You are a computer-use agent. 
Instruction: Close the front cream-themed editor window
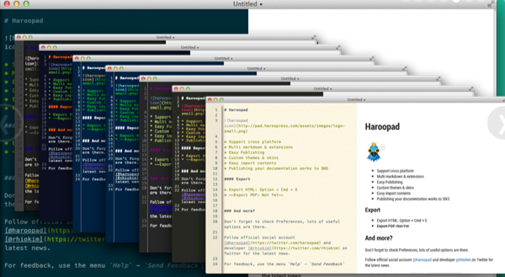pyautogui.click(x=210, y=100)
